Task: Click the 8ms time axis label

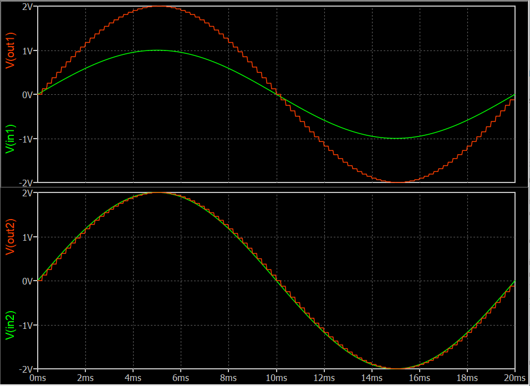Action: [x=228, y=378]
